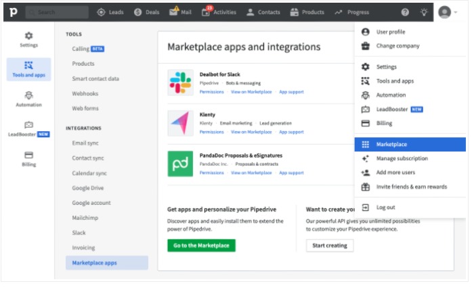Open App support link for PandaDoc
This screenshot has height=288, width=474.
291,172
